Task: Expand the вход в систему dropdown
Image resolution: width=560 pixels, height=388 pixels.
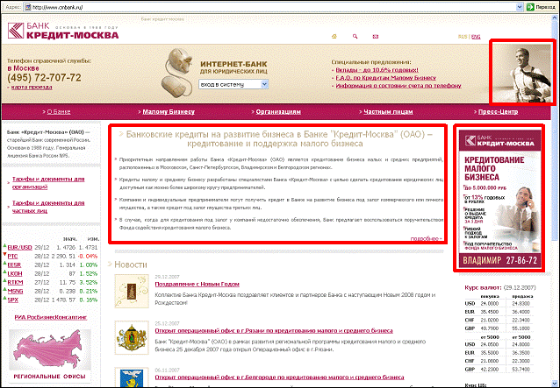Action: click(233, 84)
